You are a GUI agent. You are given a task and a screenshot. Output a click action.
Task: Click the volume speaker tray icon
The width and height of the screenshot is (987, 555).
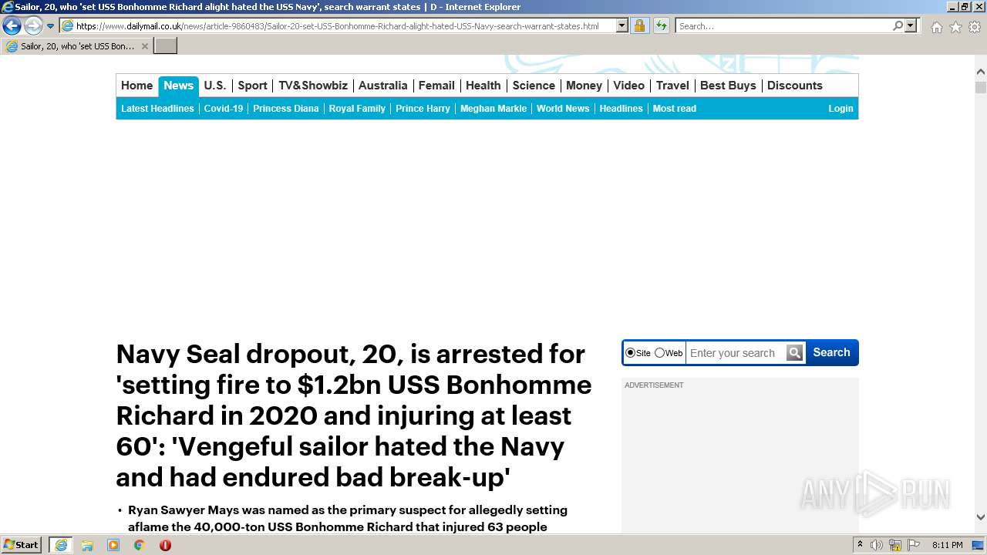[877, 545]
